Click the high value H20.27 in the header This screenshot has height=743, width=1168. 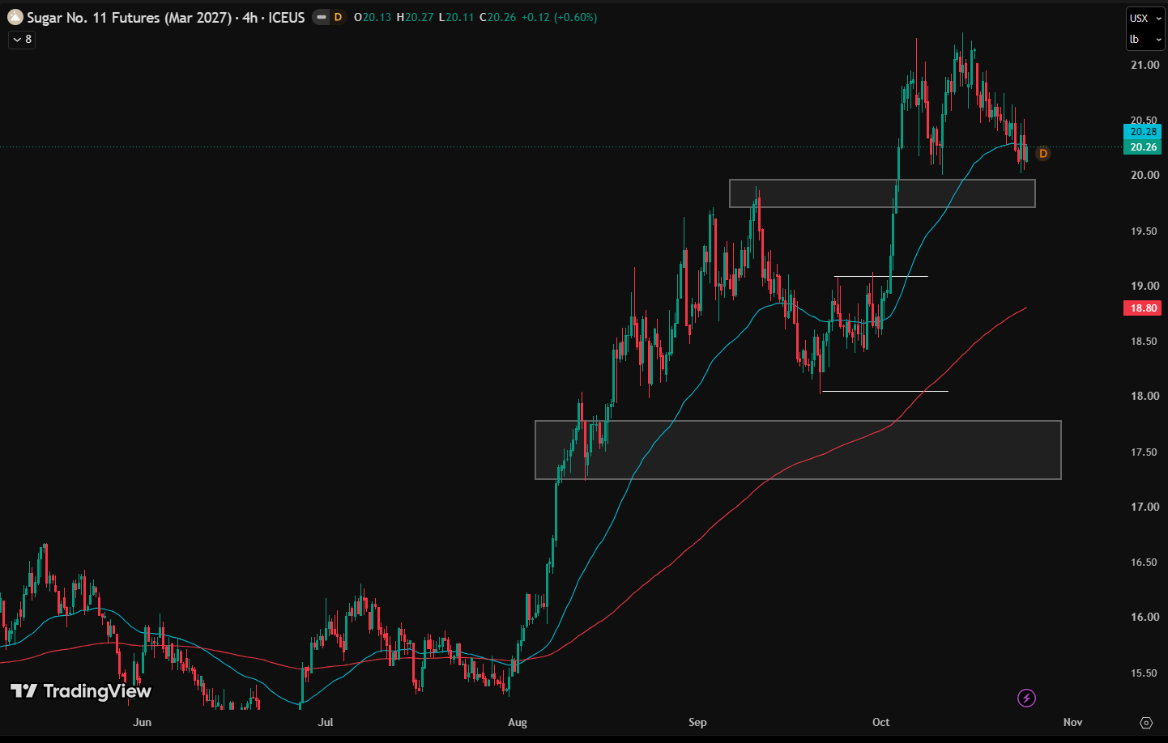tap(415, 17)
